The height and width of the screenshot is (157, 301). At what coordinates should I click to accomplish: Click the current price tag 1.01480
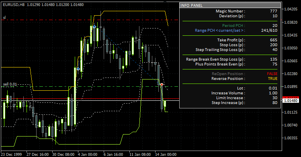click(291, 101)
